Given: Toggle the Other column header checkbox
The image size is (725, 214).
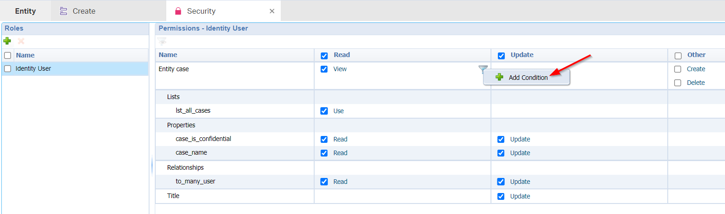Looking at the screenshot, I should click(678, 56).
